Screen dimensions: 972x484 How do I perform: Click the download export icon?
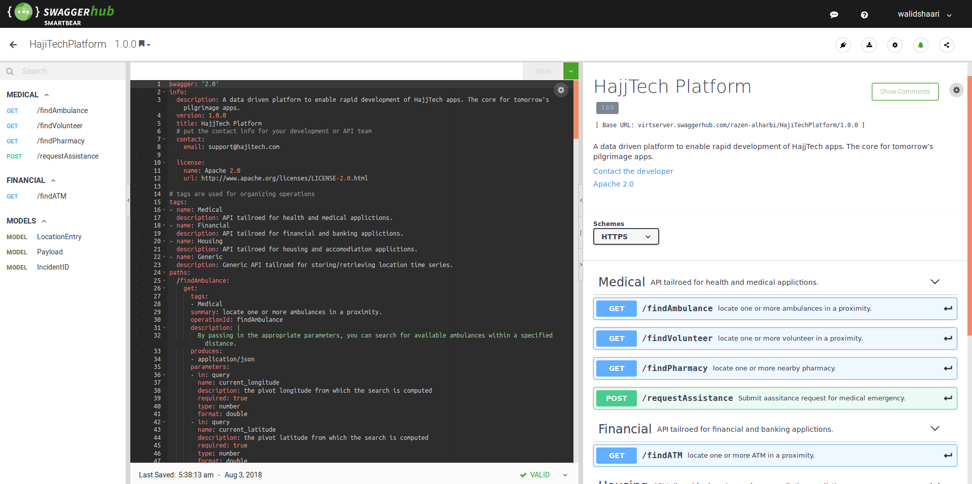tap(869, 45)
